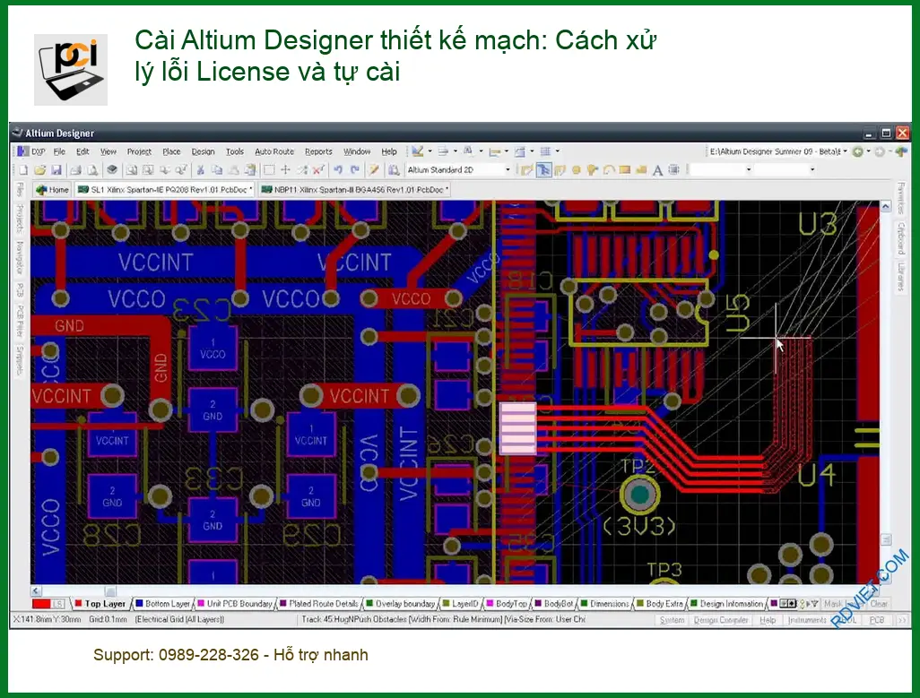This screenshot has width=920, height=698.
Task: Open the grids toolbar dropdown arrow
Action: click(x=558, y=151)
